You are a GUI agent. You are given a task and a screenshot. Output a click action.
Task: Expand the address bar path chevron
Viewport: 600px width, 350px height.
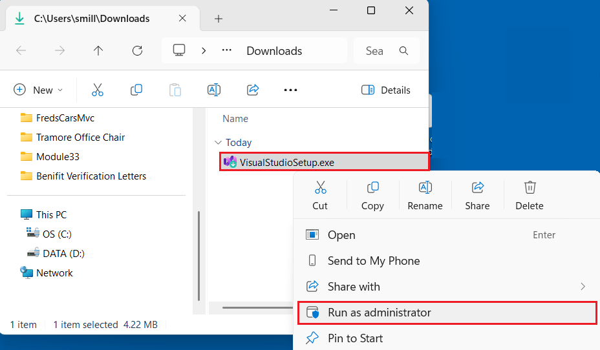[204, 50]
